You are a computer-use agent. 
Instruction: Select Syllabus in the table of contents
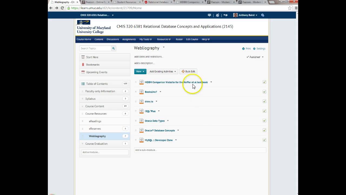(x=105, y=99)
